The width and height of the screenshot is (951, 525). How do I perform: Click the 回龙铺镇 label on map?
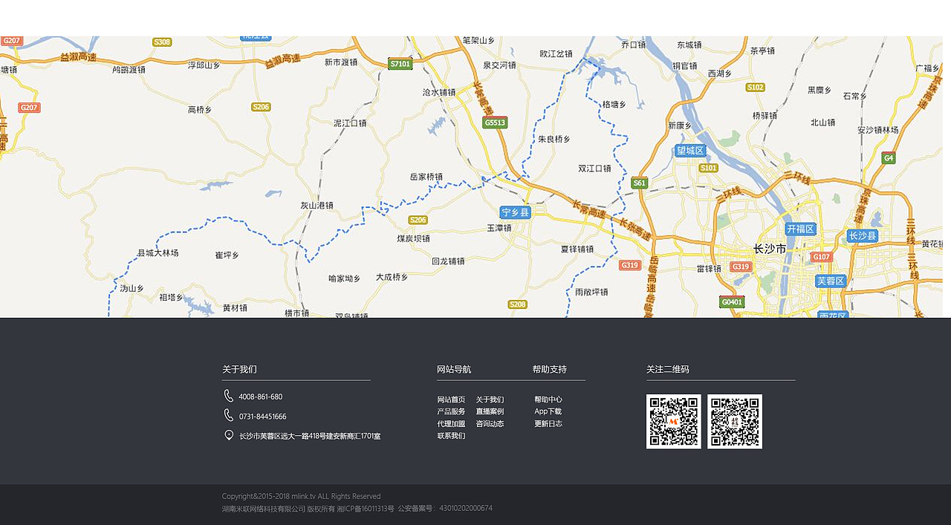click(448, 261)
